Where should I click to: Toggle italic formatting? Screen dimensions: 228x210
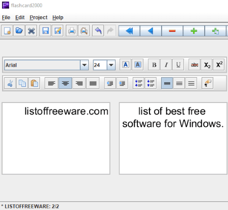(166, 65)
